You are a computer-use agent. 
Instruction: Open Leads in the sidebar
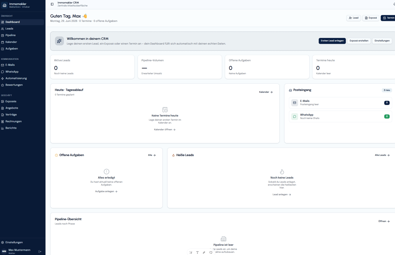[22, 29]
